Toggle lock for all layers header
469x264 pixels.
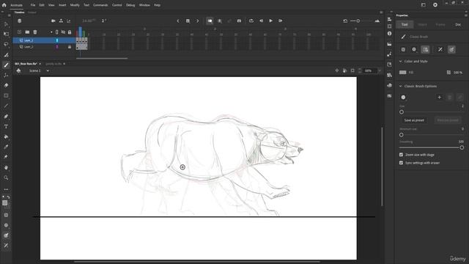click(70, 32)
